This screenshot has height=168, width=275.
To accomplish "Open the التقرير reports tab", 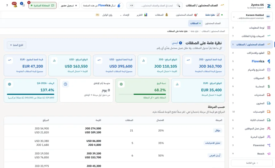I will click(x=142, y=15).
